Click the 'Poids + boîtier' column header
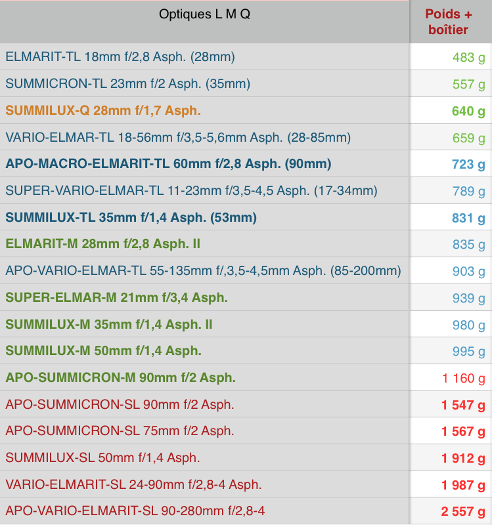 point(449,22)
